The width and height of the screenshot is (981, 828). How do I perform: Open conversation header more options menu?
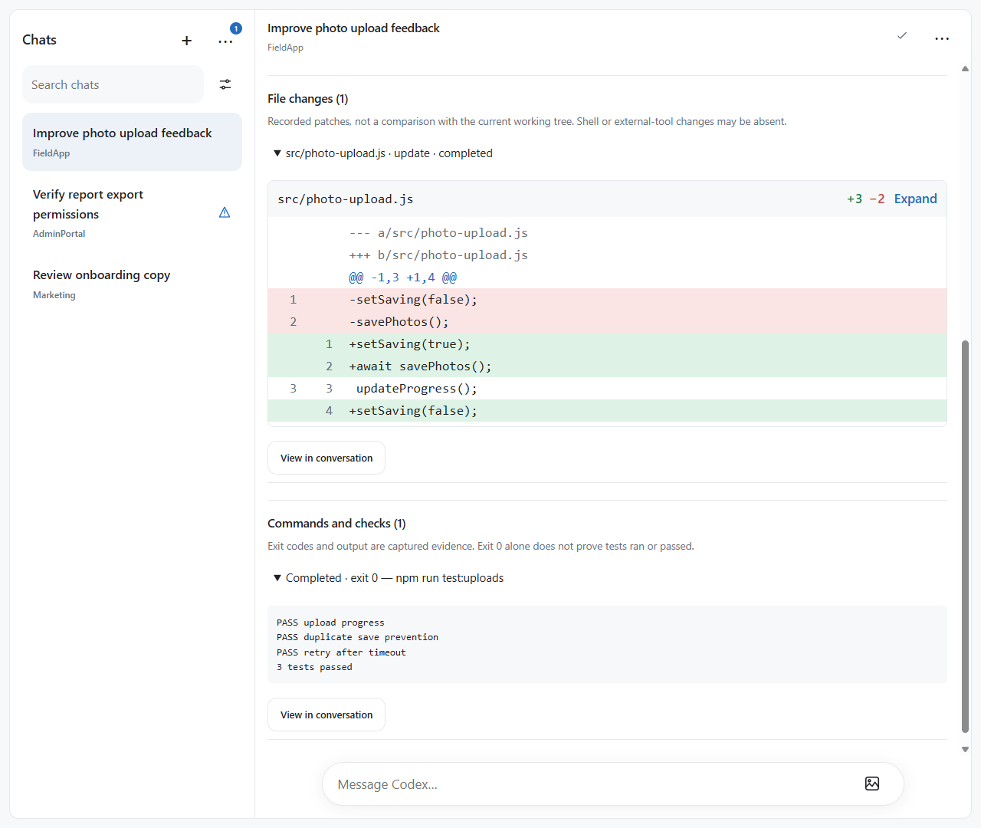[x=942, y=38]
